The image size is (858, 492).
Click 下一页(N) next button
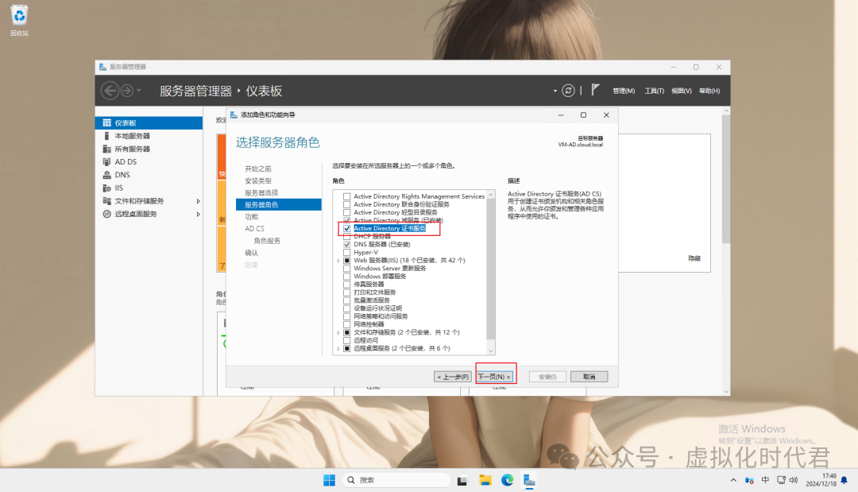coord(495,377)
